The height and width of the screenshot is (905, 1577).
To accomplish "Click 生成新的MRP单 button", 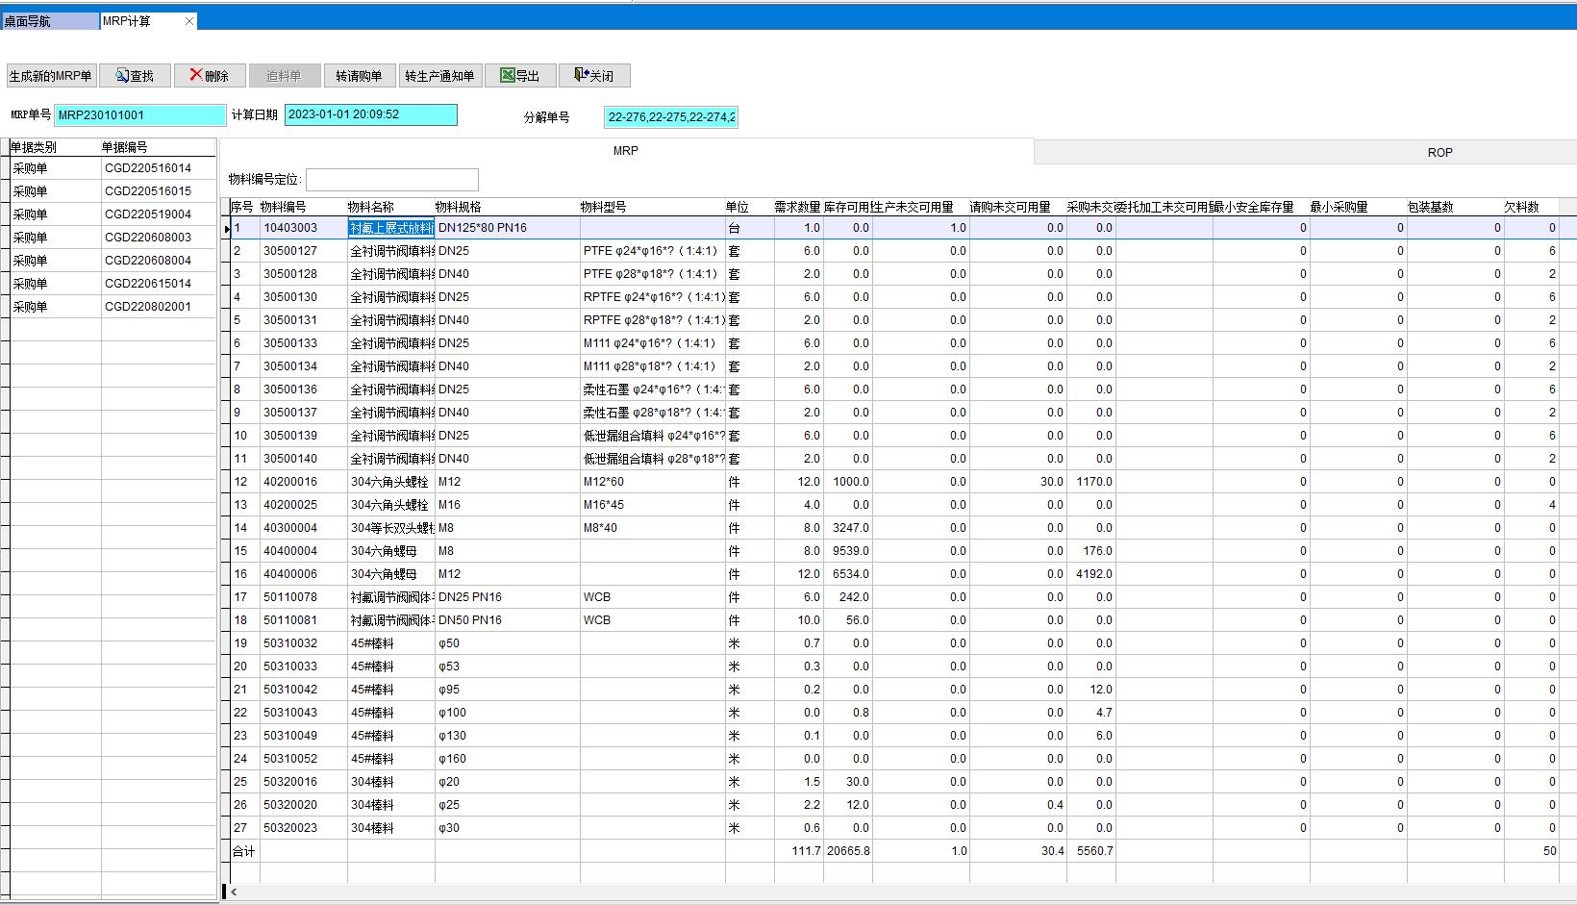I will 51,76.
